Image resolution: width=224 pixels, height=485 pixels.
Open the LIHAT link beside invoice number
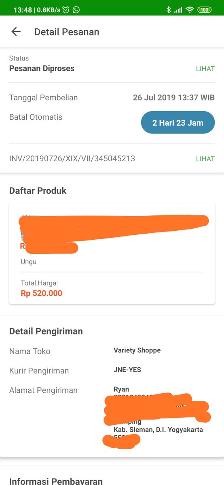pos(205,159)
